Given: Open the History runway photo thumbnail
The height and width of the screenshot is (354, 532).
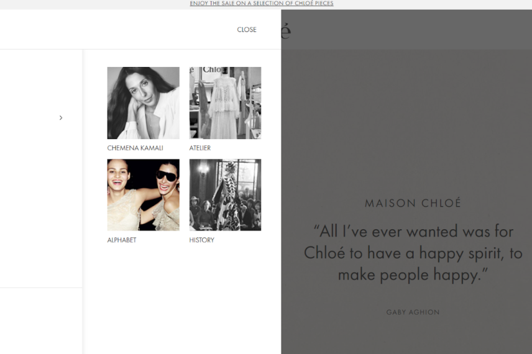Looking at the screenshot, I should [225, 195].
